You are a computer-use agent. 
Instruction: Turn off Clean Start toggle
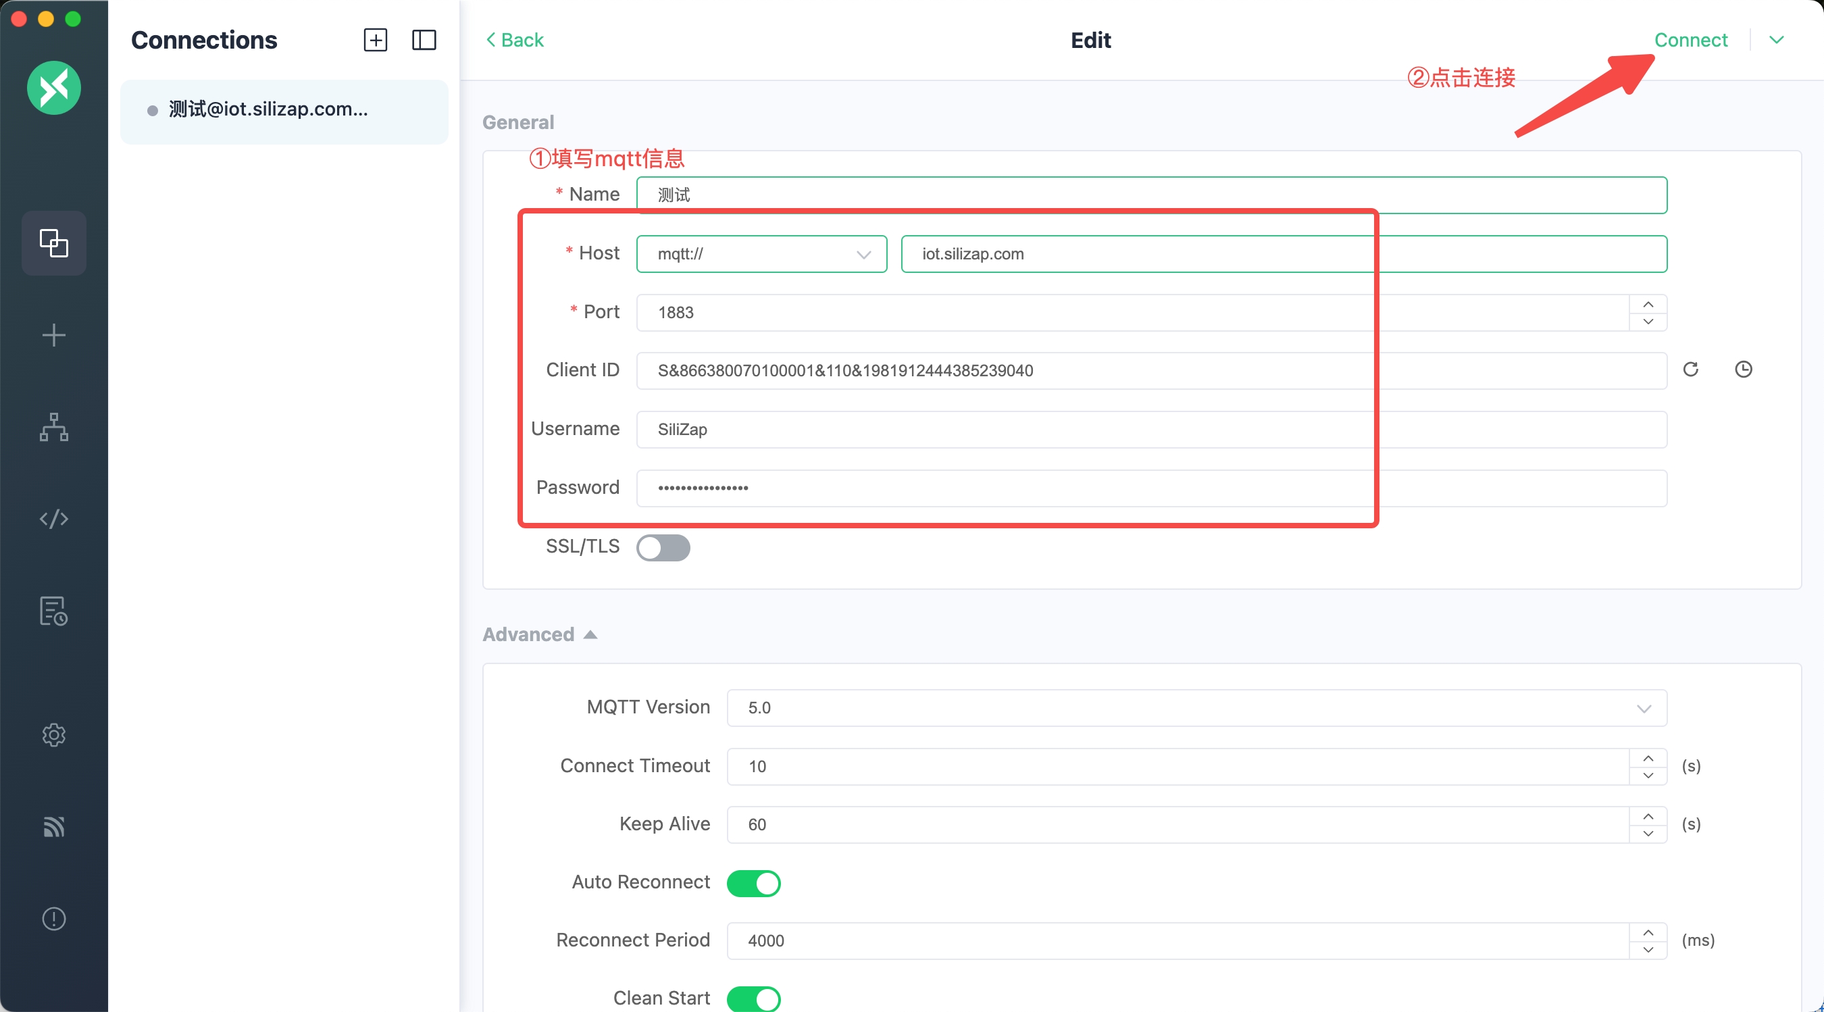753,998
